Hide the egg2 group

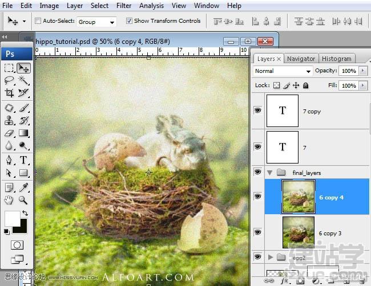click(x=257, y=256)
